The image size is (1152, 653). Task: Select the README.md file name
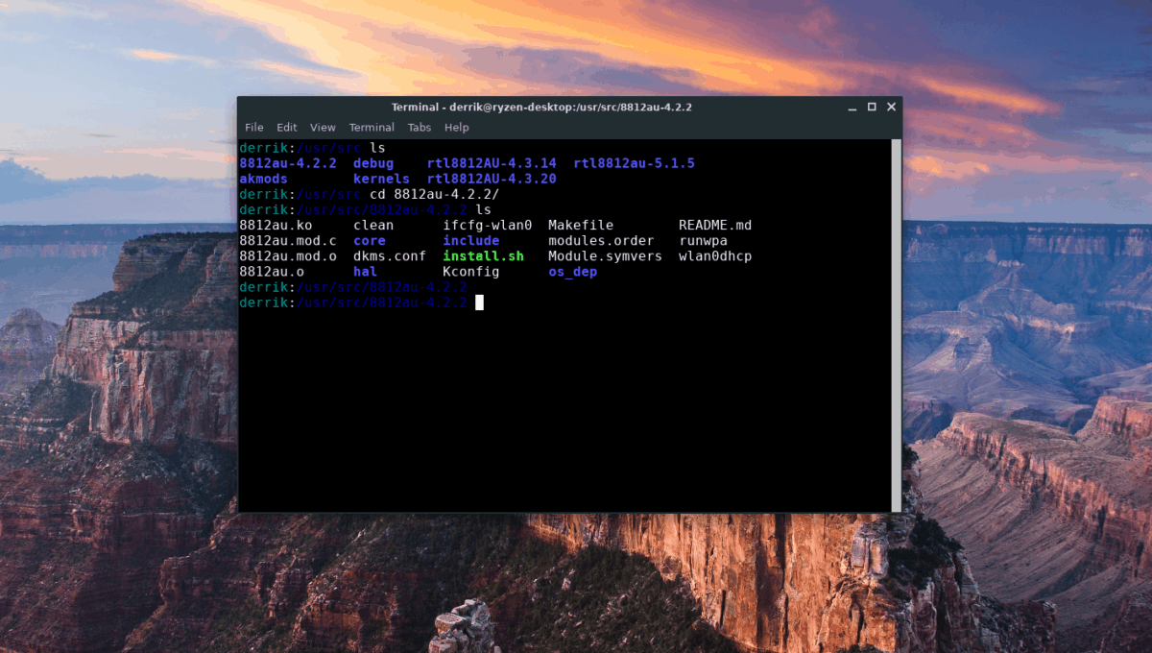click(714, 225)
